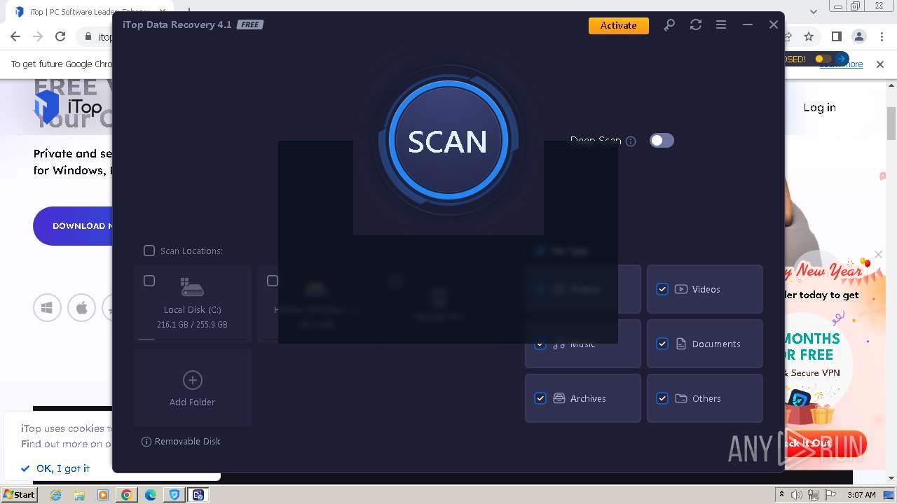Show Deep Scan info tooltip icon
The height and width of the screenshot is (504, 897).
click(631, 141)
